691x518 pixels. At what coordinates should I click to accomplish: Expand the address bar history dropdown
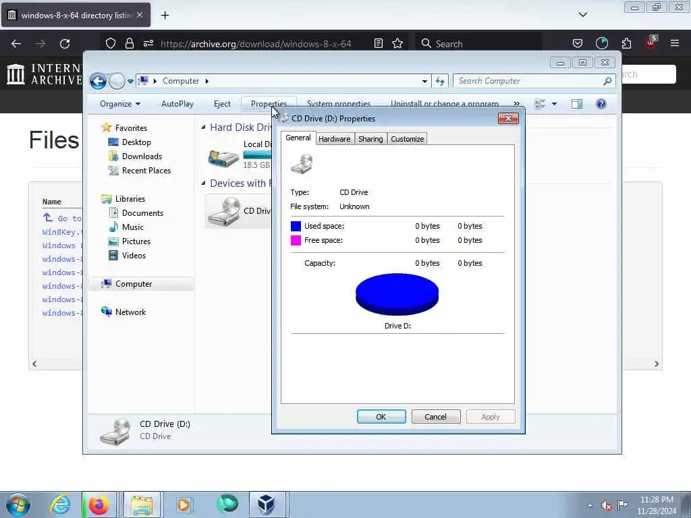tap(424, 82)
